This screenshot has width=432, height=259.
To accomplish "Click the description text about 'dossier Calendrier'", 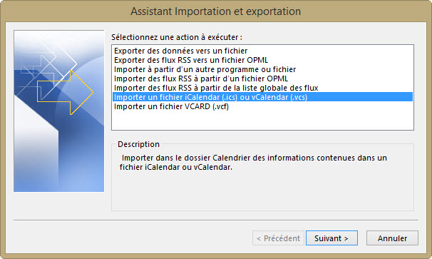I will [253, 163].
